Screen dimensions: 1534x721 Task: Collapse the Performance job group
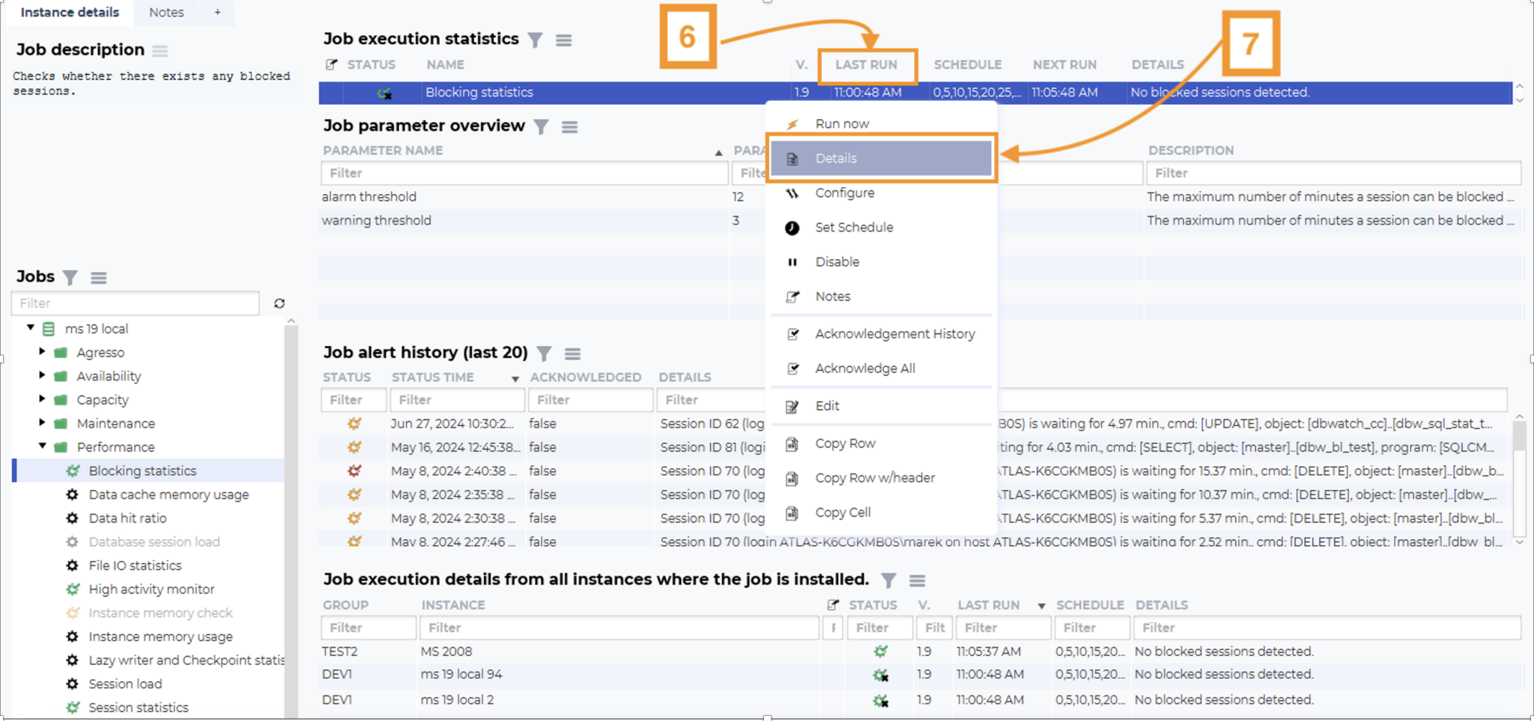43,447
